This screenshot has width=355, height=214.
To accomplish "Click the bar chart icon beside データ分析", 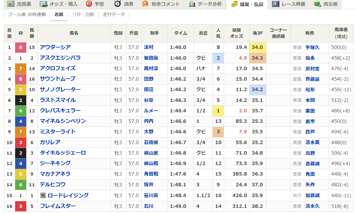I will click(192, 4).
